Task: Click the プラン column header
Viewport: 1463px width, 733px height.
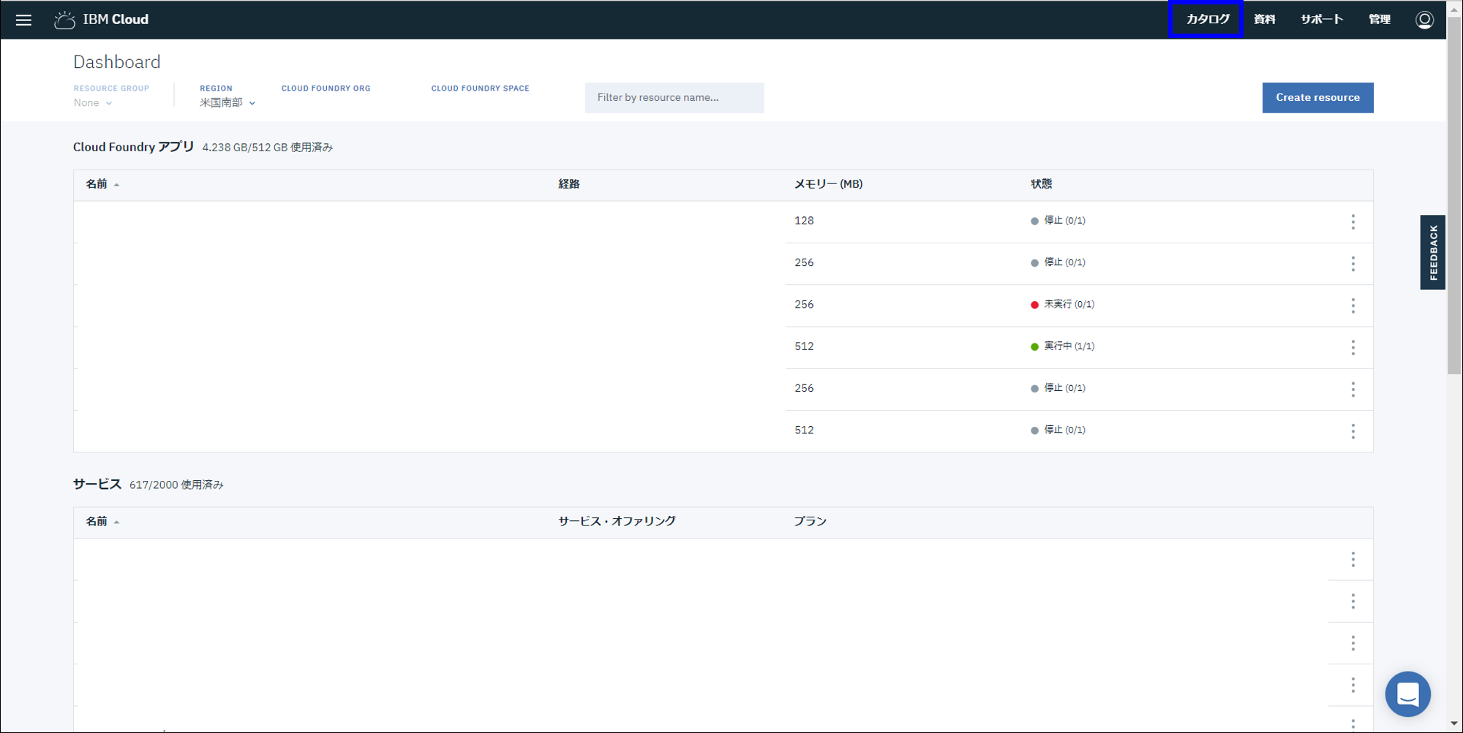Action: point(810,521)
